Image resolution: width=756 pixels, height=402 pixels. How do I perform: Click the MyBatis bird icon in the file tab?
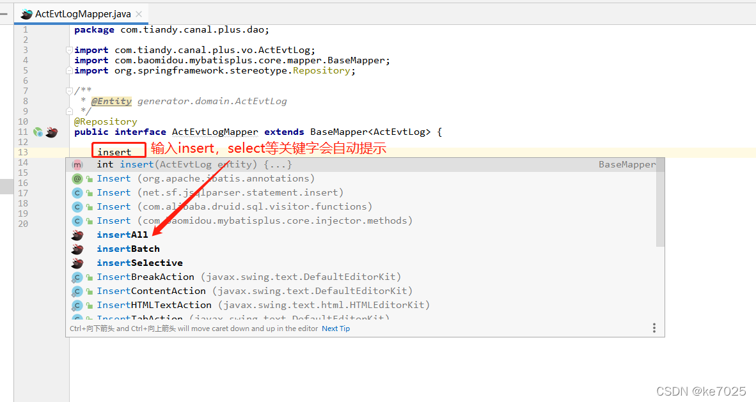pos(27,14)
